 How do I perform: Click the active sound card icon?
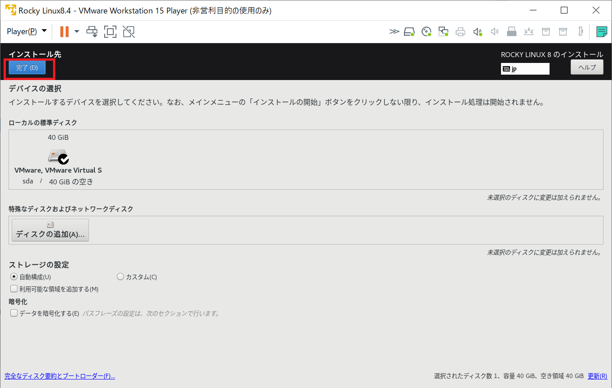click(x=478, y=31)
